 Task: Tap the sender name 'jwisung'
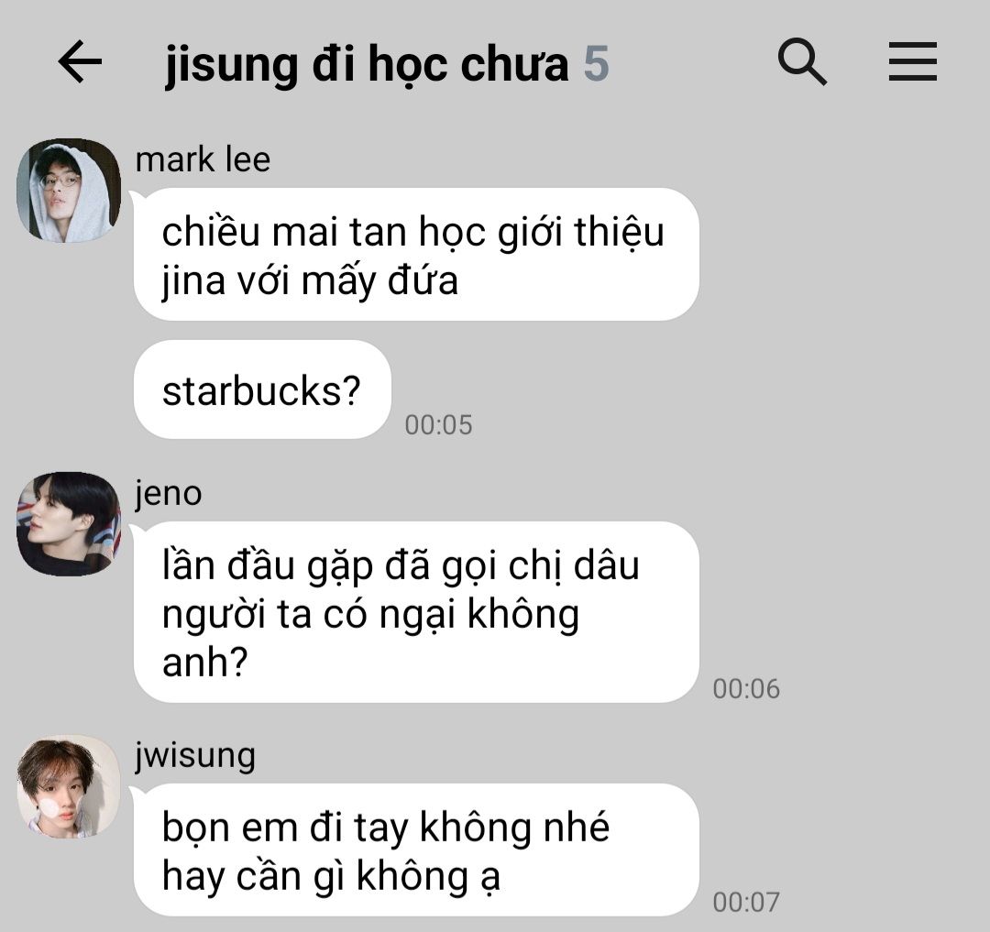click(x=195, y=755)
